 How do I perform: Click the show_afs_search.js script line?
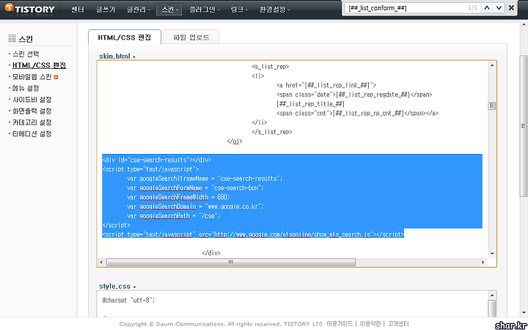pos(253,235)
